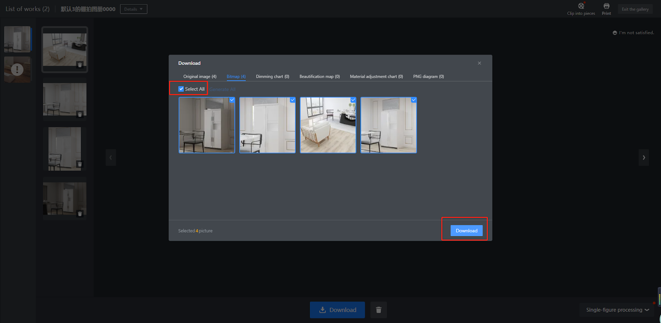The height and width of the screenshot is (323, 661).
Task: Click the trash icon beside bottom Download
Action: point(378,310)
